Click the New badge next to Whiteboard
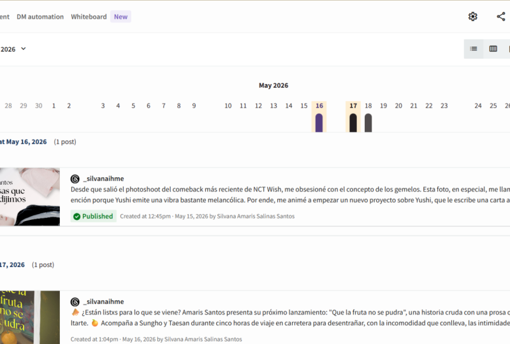The image size is (510, 344). click(120, 17)
